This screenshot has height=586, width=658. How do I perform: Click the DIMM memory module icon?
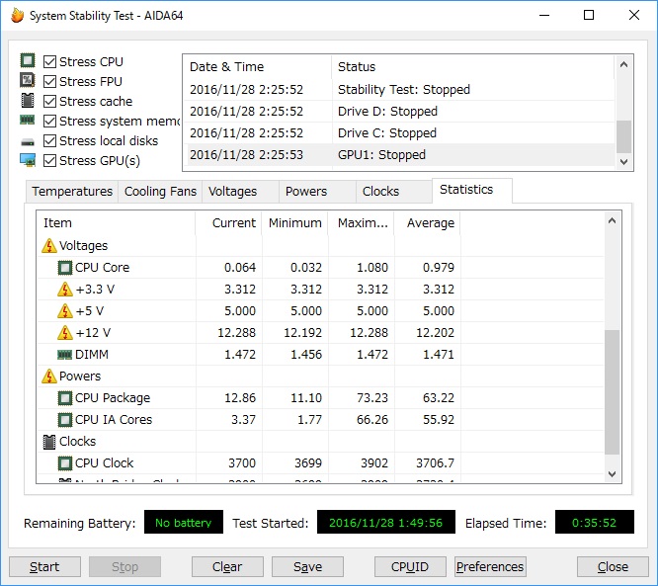click(65, 355)
